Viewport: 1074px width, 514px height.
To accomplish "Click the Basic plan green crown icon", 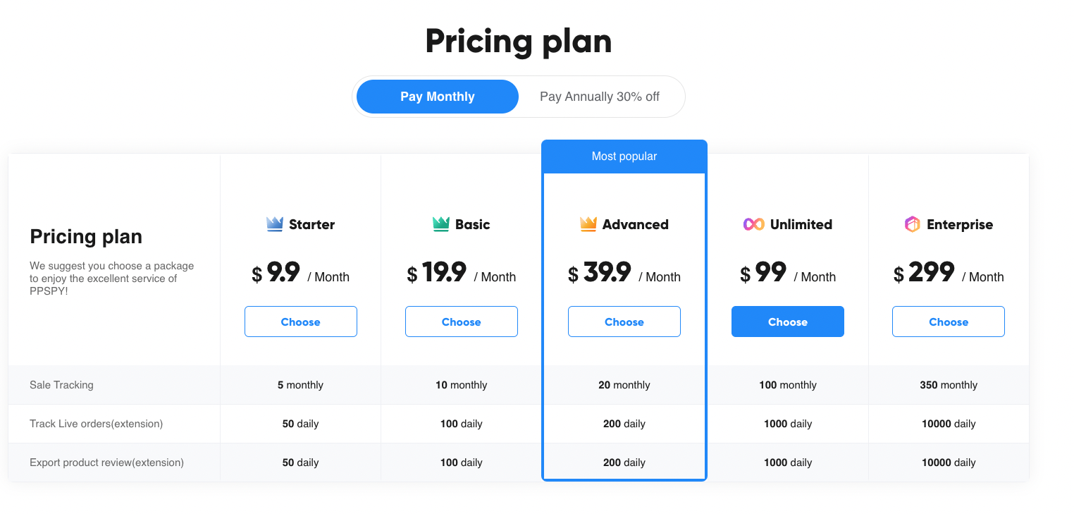I will (x=440, y=224).
